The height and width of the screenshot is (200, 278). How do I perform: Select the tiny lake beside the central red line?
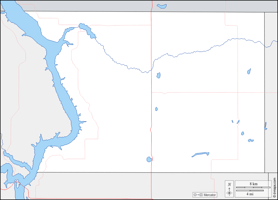coord(156,109)
